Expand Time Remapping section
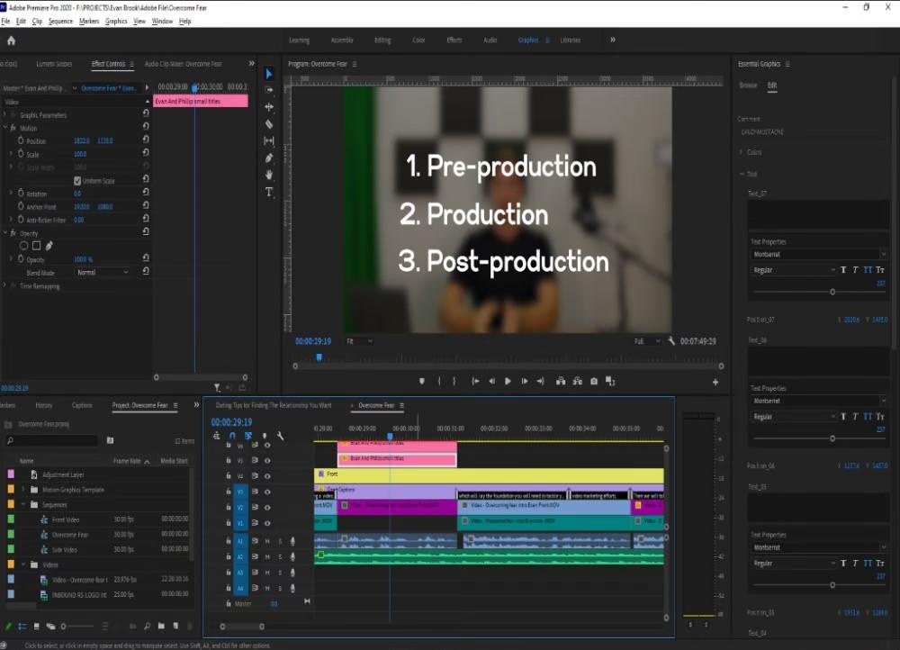The image size is (900, 650). 5,285
